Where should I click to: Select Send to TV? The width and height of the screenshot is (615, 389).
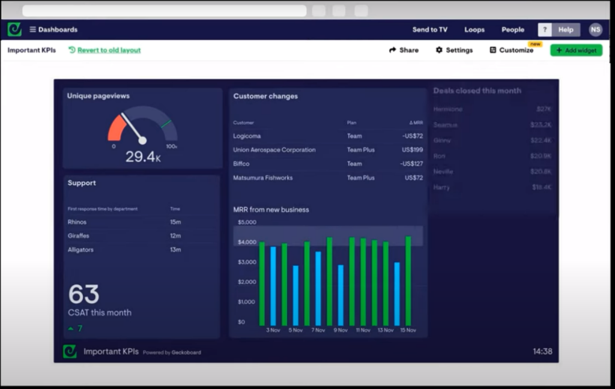(x=430, y=29)
